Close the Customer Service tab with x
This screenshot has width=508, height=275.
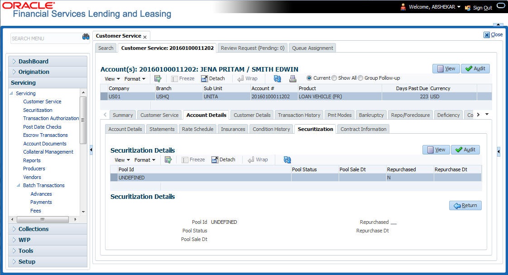point(145,37)
